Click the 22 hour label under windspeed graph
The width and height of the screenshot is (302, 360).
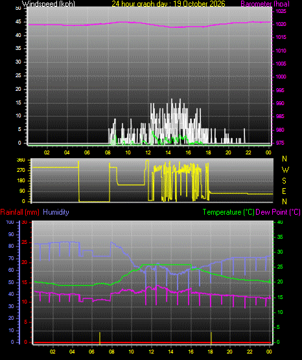pyautogui.click(x=248, y=152)
